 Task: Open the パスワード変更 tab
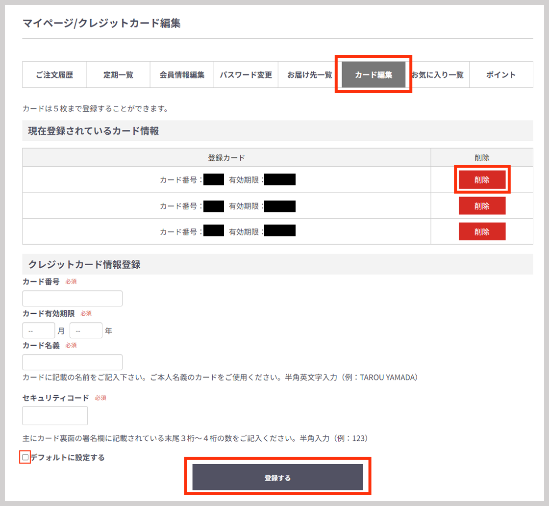coord(246,75)
